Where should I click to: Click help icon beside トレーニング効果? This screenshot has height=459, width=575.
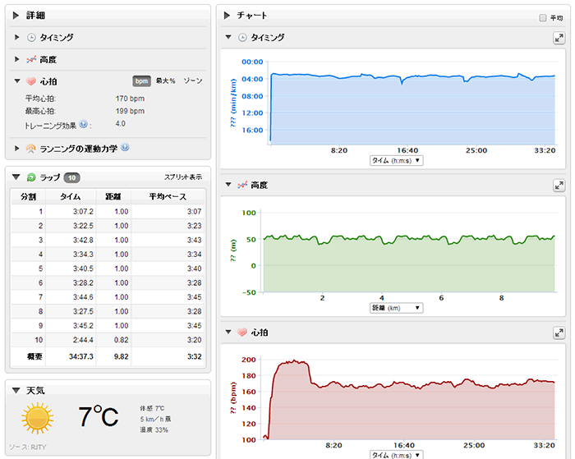pos(84,124)
